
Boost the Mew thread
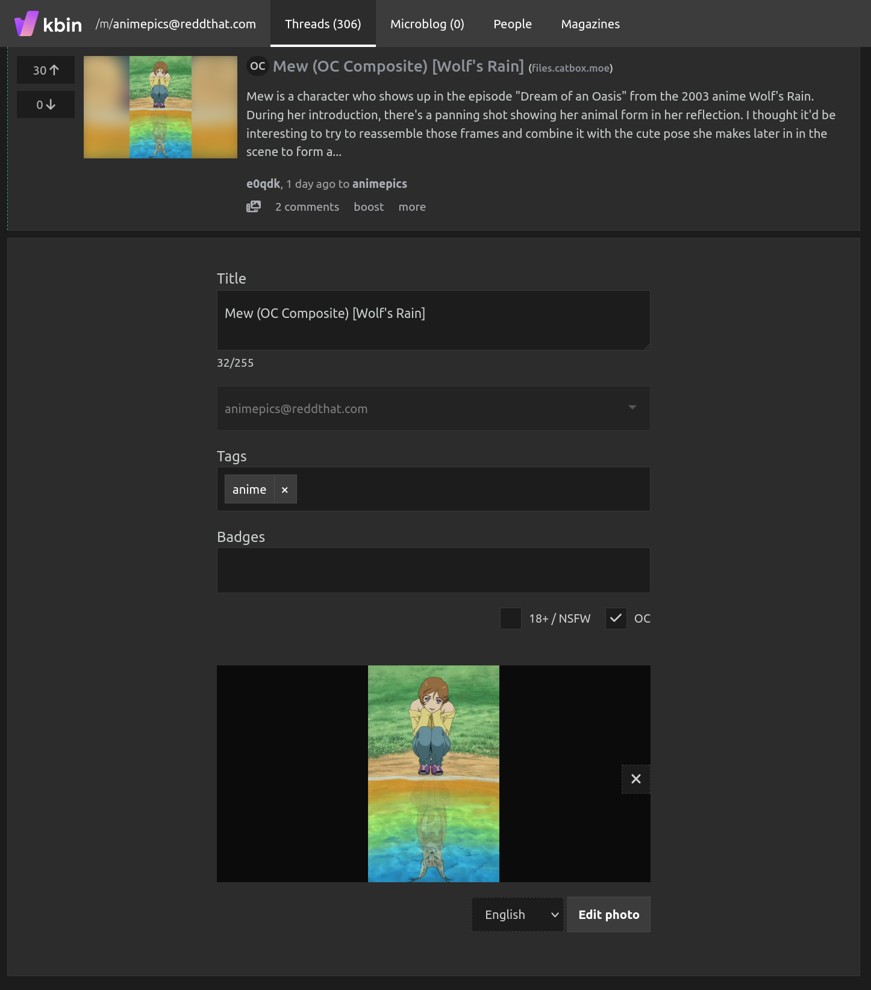click(x=369, y=207)
